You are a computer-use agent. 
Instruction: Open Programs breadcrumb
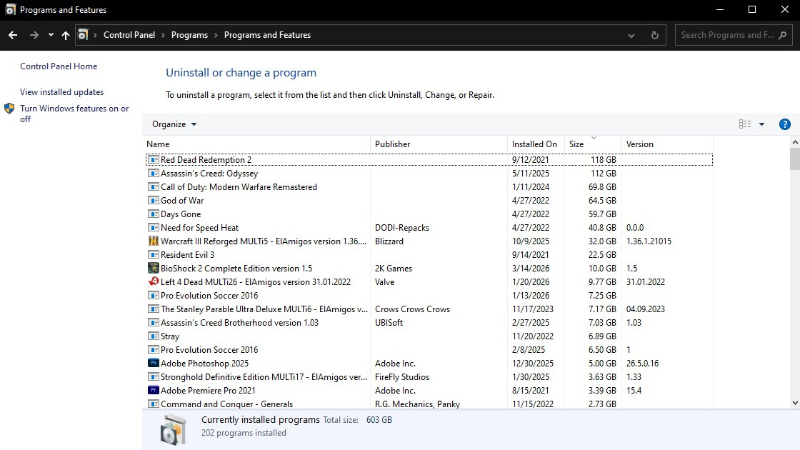click(189, 35)
